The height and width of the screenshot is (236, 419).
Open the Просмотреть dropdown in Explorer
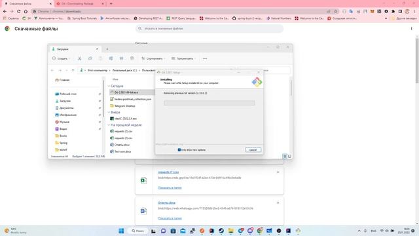click(183, 58)
